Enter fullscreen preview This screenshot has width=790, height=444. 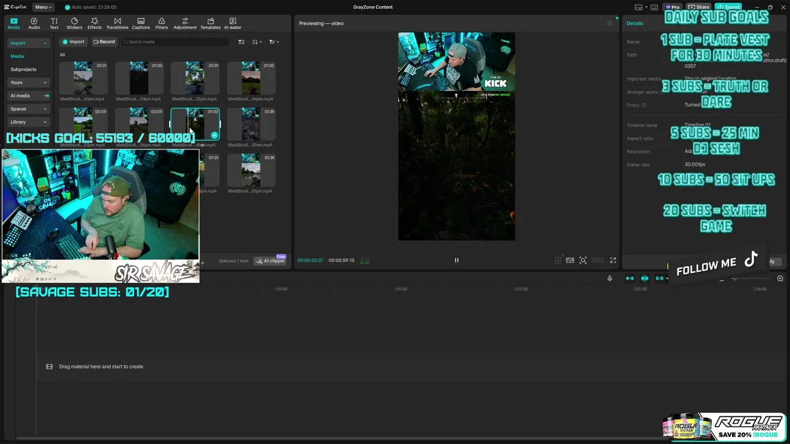click(x=613, y=260)
